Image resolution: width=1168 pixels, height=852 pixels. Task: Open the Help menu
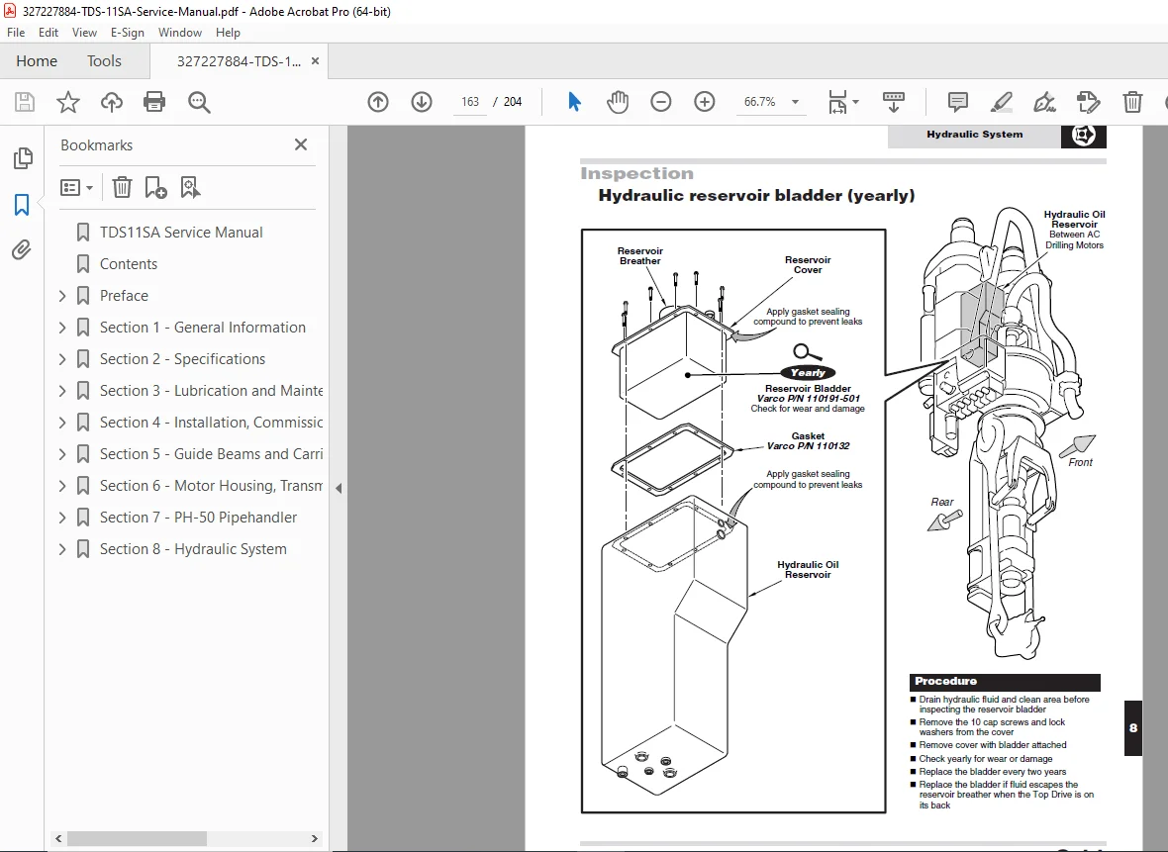[228, 32]
